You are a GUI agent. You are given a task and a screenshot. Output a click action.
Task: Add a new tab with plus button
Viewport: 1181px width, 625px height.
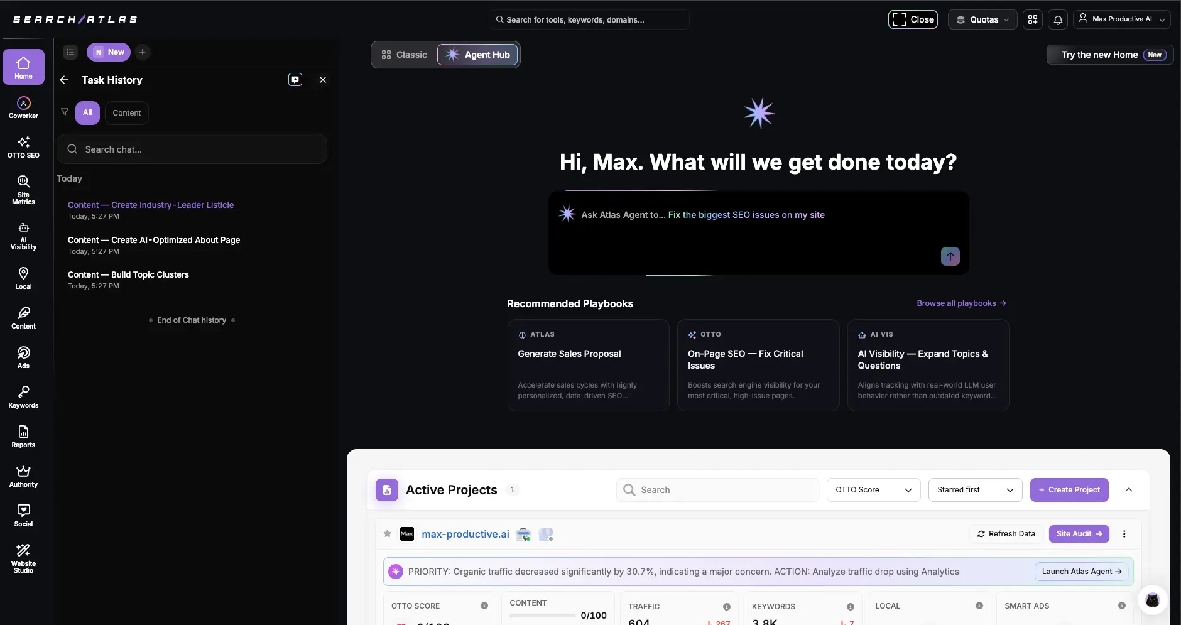pyautogui.click(x=143, y=52)
